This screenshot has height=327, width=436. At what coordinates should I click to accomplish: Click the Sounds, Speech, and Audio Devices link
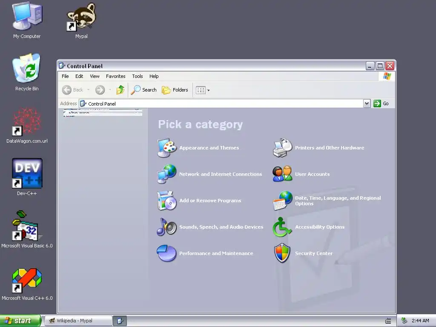coord(221,227)
